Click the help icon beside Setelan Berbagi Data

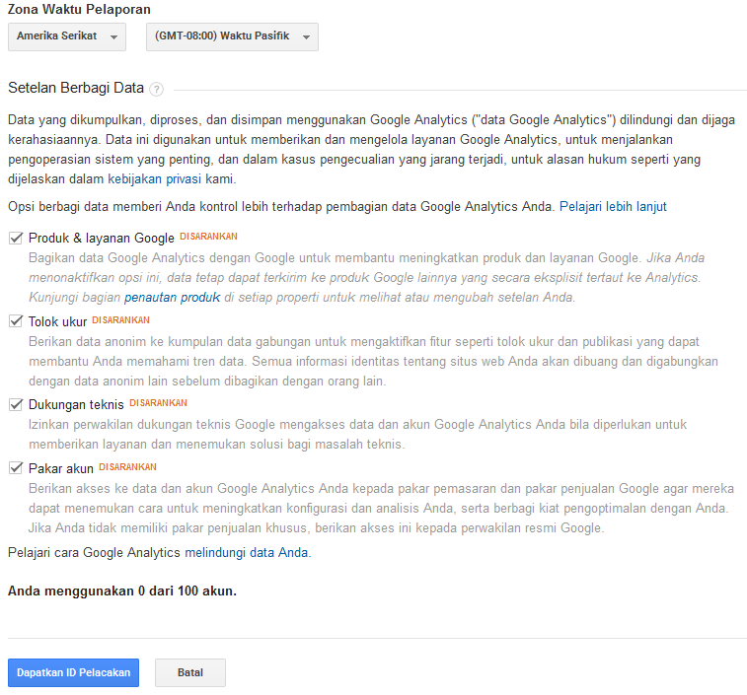(157, 89)
